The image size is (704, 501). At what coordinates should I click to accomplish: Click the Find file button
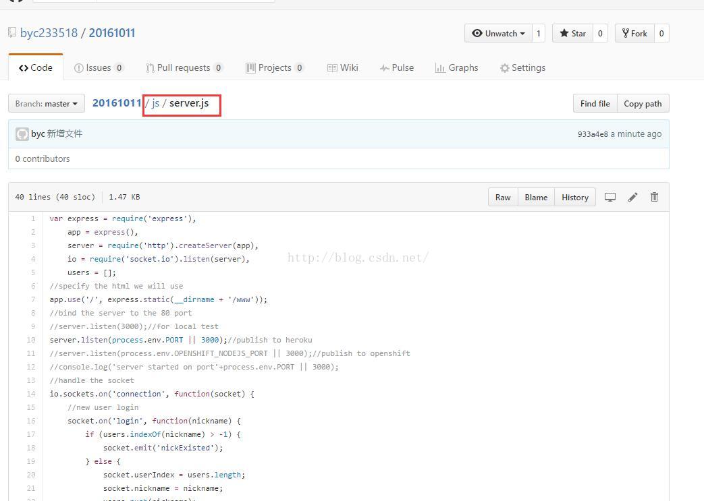tap(595, 104)
